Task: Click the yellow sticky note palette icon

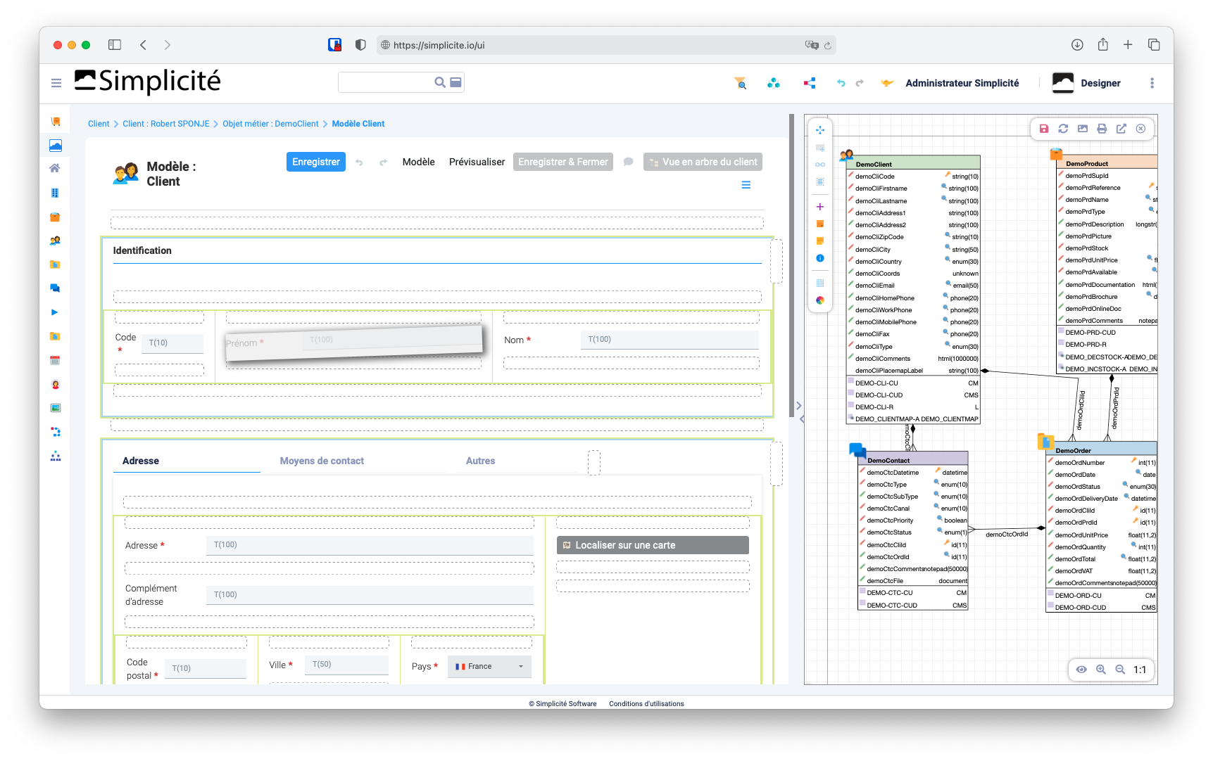Action: [x=820, y=241]
